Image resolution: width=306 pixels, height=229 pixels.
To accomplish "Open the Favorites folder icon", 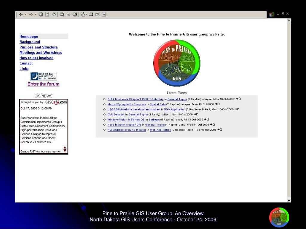I will [x=68, y=14].
